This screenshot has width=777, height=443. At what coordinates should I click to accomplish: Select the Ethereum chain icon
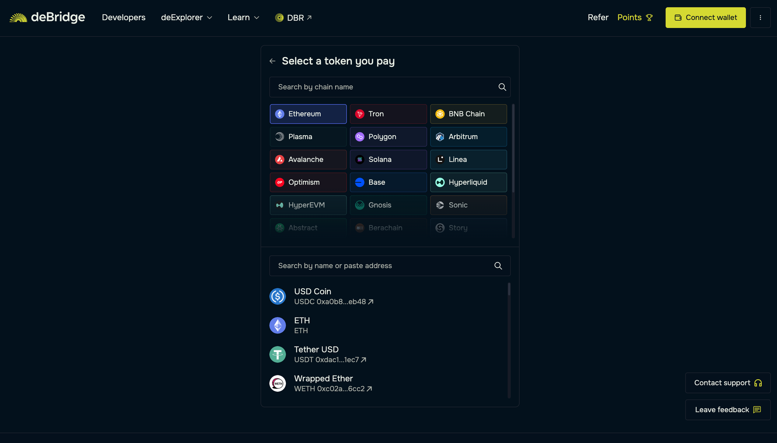[279, 113]
